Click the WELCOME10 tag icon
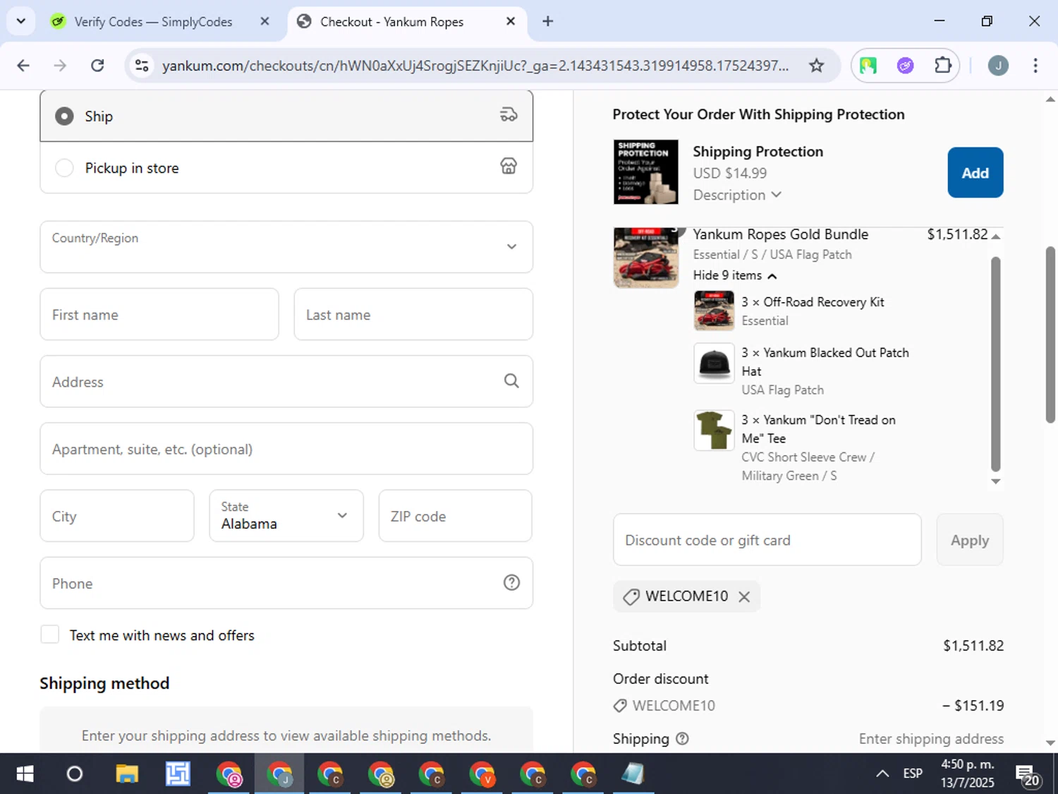Screen dimensions: 1058x794 click(x=631, y=596)
